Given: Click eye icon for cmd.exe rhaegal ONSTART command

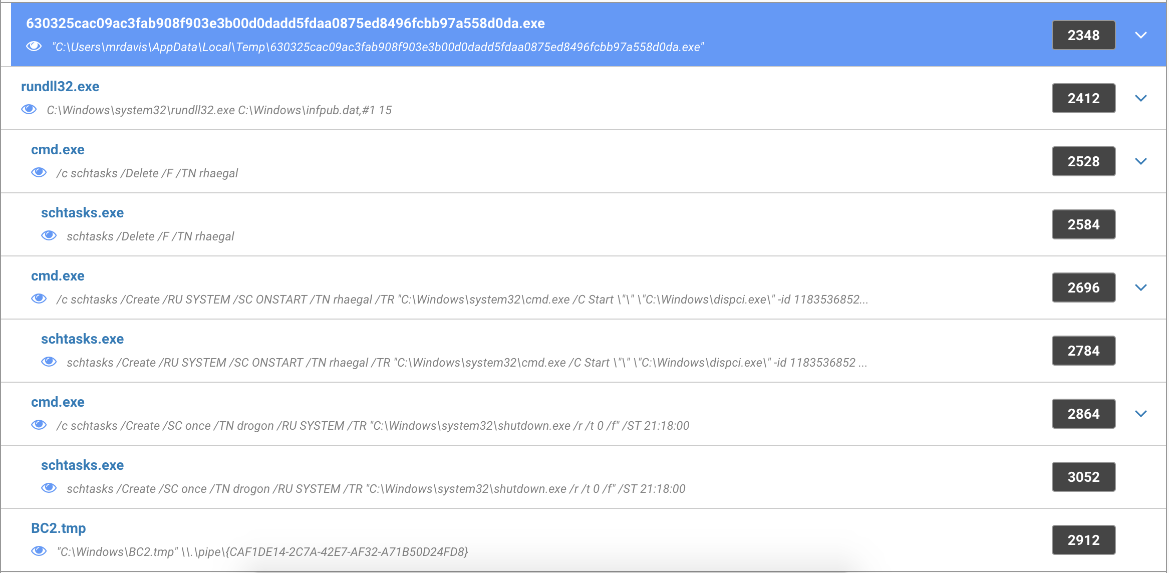Looking at the screenshot, I should pyautogui.click(x=39, y=299).
